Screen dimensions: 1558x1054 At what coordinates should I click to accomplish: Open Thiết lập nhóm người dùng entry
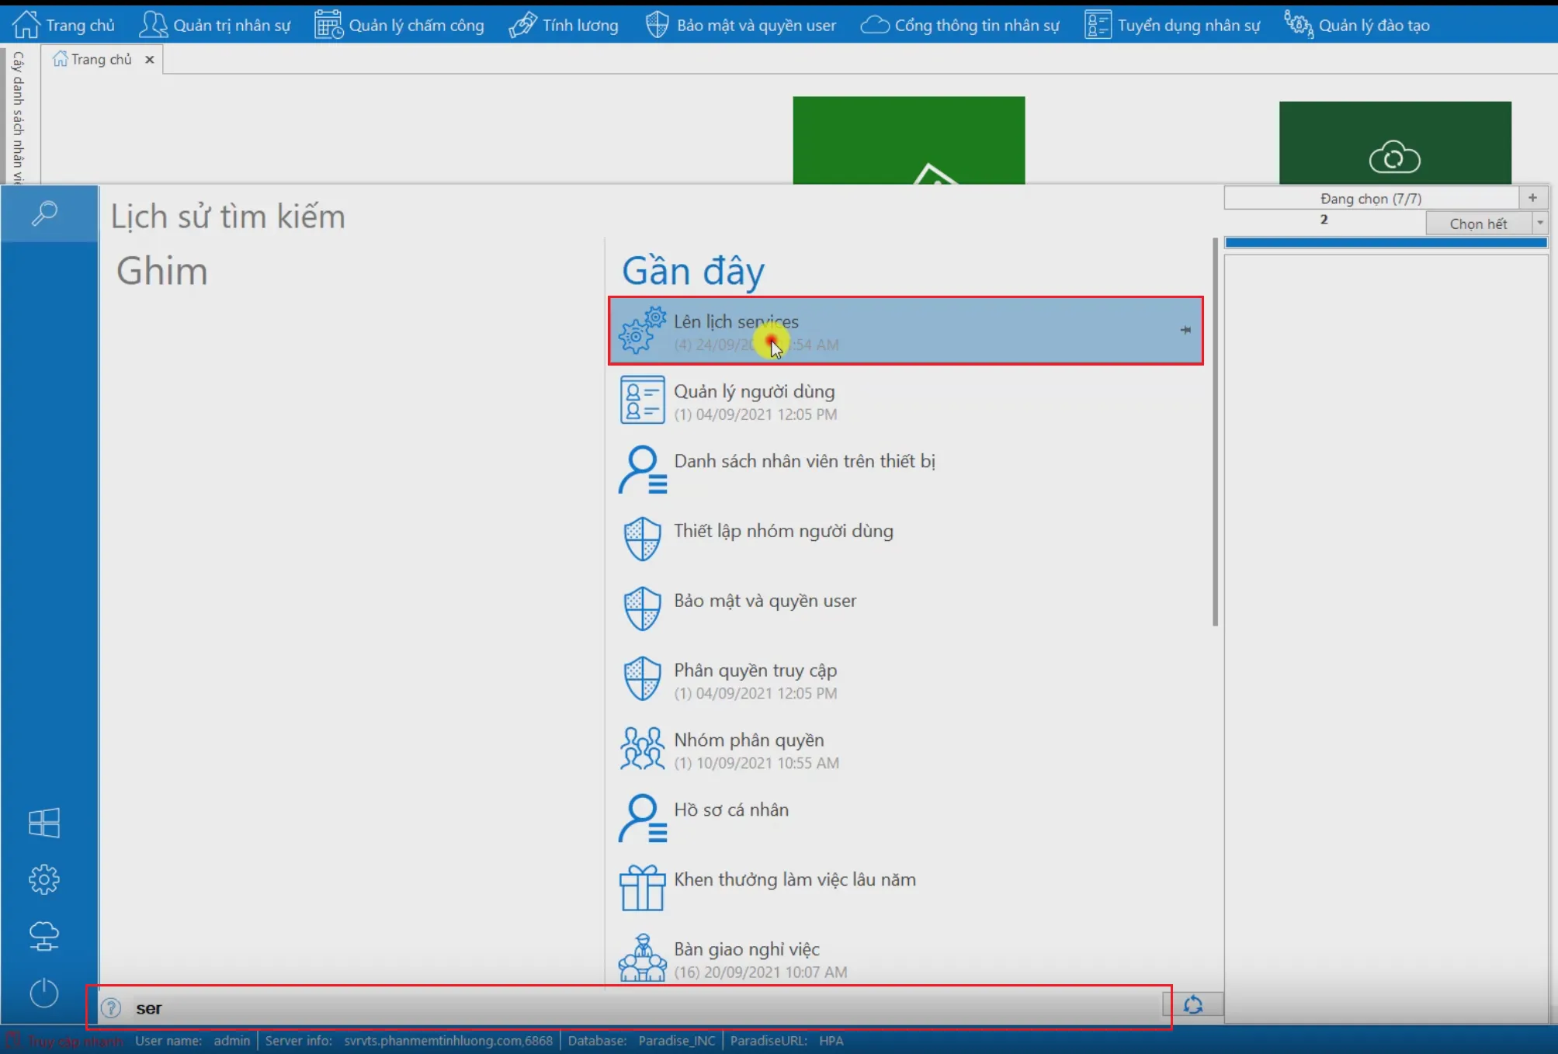point(905,539)
